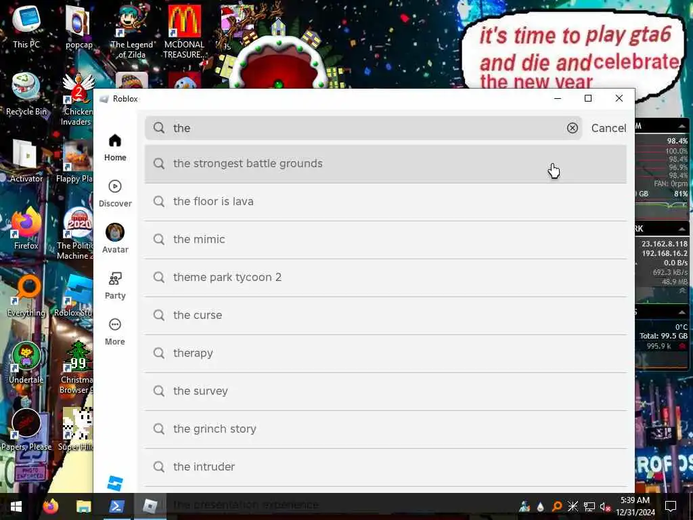Select suggestion 'therapy'

[385, 353]
